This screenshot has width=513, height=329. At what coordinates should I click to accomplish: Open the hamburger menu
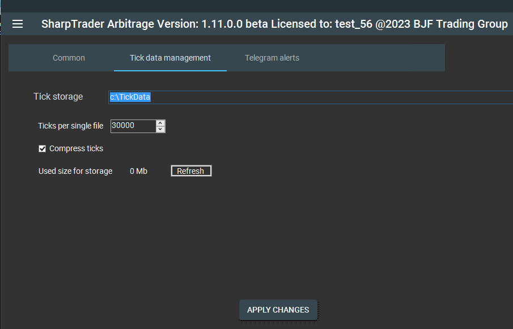pyautogui.click(x=18, y=24)
